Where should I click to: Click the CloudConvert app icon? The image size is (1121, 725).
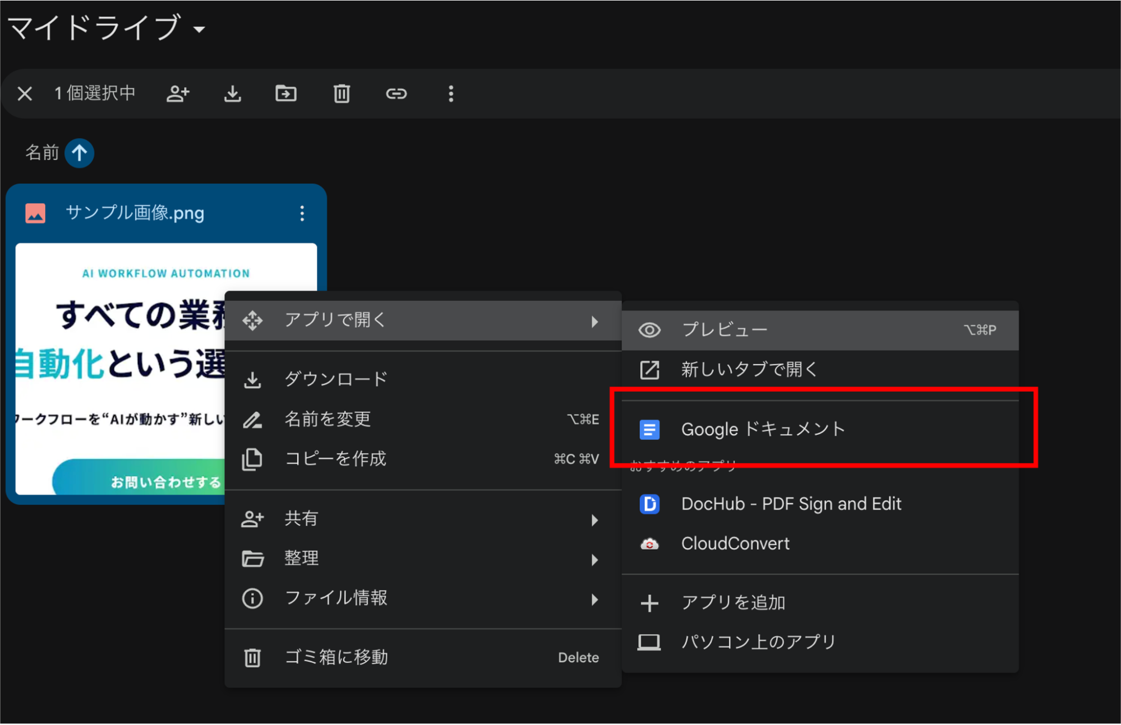click(x=649, y=543)
